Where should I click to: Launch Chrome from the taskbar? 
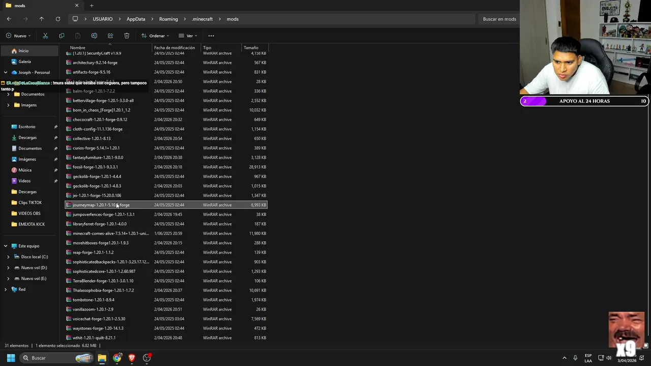click(x=117, y=358)
